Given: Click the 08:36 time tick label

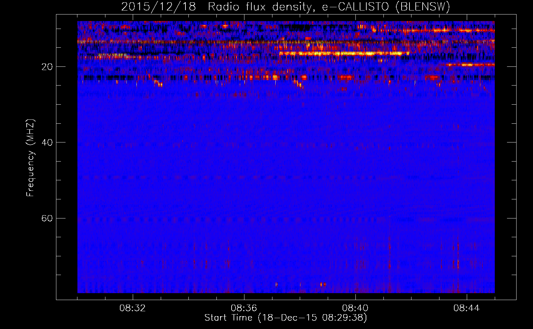Looking at the screenshot, I should pyautogui.click(x=244, y=308).
